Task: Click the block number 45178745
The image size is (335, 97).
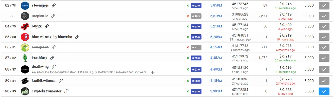Action: coord(240,4)
